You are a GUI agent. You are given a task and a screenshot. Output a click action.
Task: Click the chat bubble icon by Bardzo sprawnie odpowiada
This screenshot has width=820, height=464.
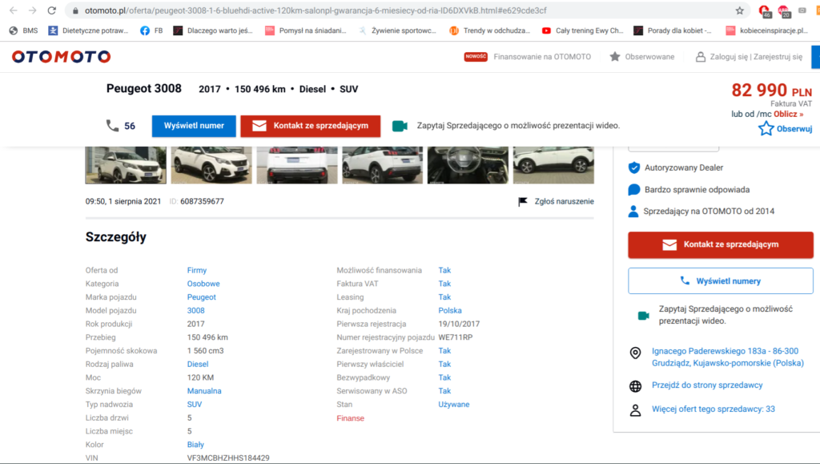click(634, 189)
